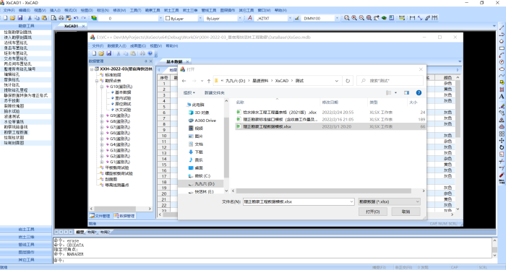Expand the G1 borehole tree node

coord(102,162)
